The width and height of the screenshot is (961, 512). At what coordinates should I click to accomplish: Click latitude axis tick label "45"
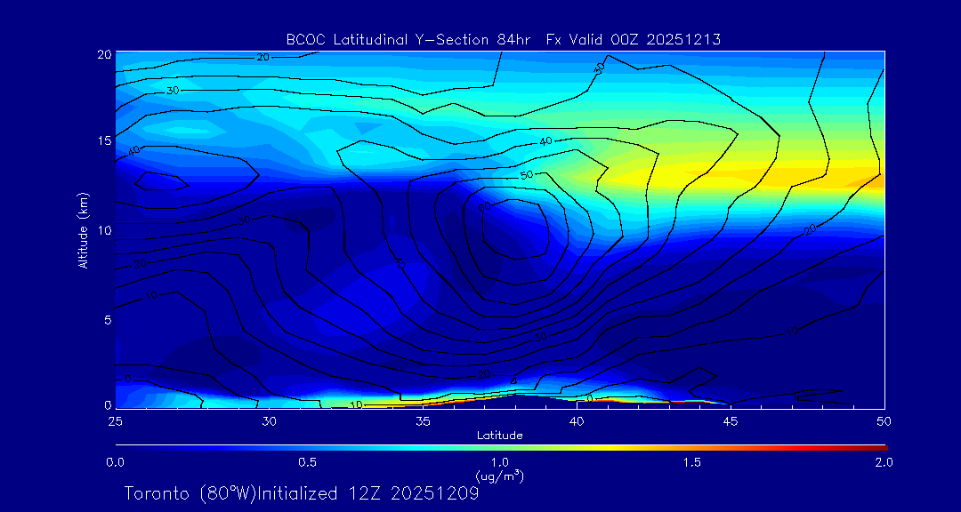[730, 421]
